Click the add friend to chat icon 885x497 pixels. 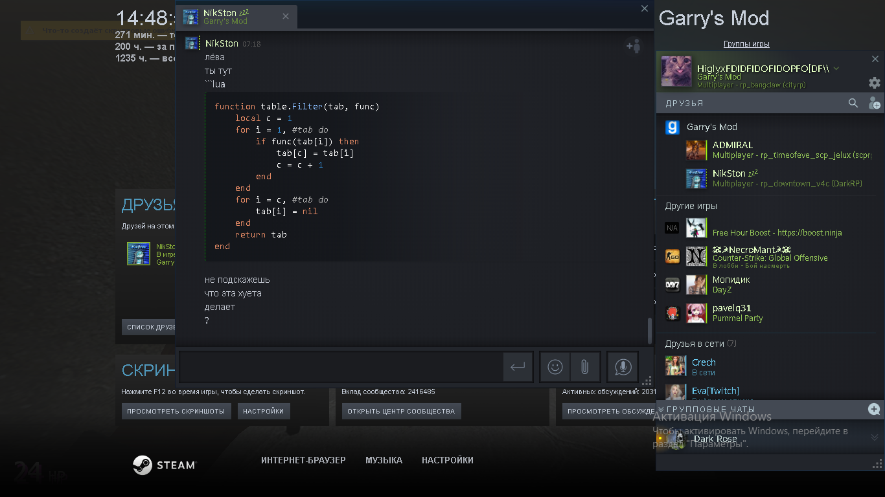(x=633, y=46)
